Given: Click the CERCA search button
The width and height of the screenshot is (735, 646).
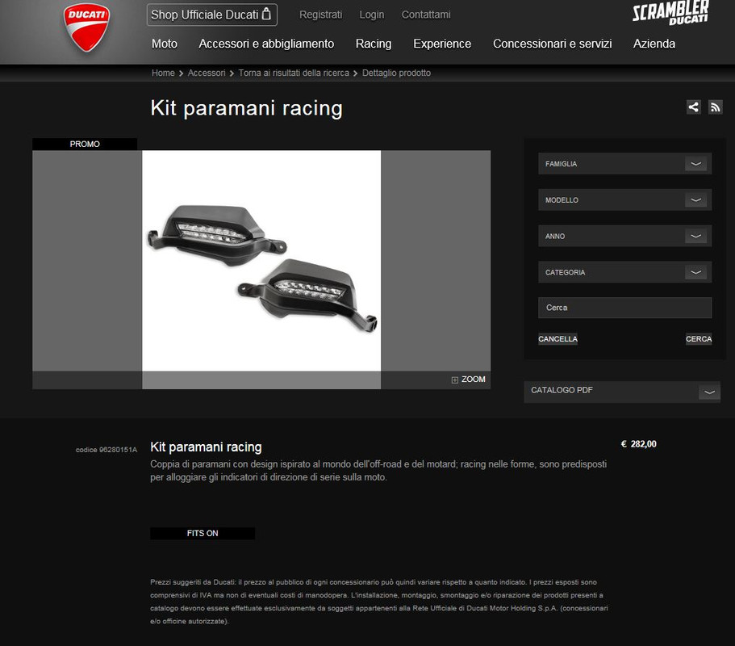Looking at the screenshot, I should click(699, 338).
